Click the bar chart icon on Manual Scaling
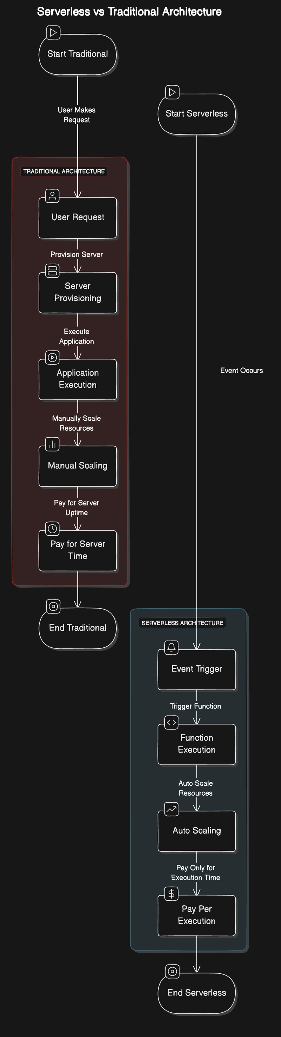Image resolution: width=281 pixels, height=1037 pixels. pos(52,445)
